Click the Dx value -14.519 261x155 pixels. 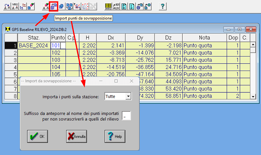tap(111, 67)
